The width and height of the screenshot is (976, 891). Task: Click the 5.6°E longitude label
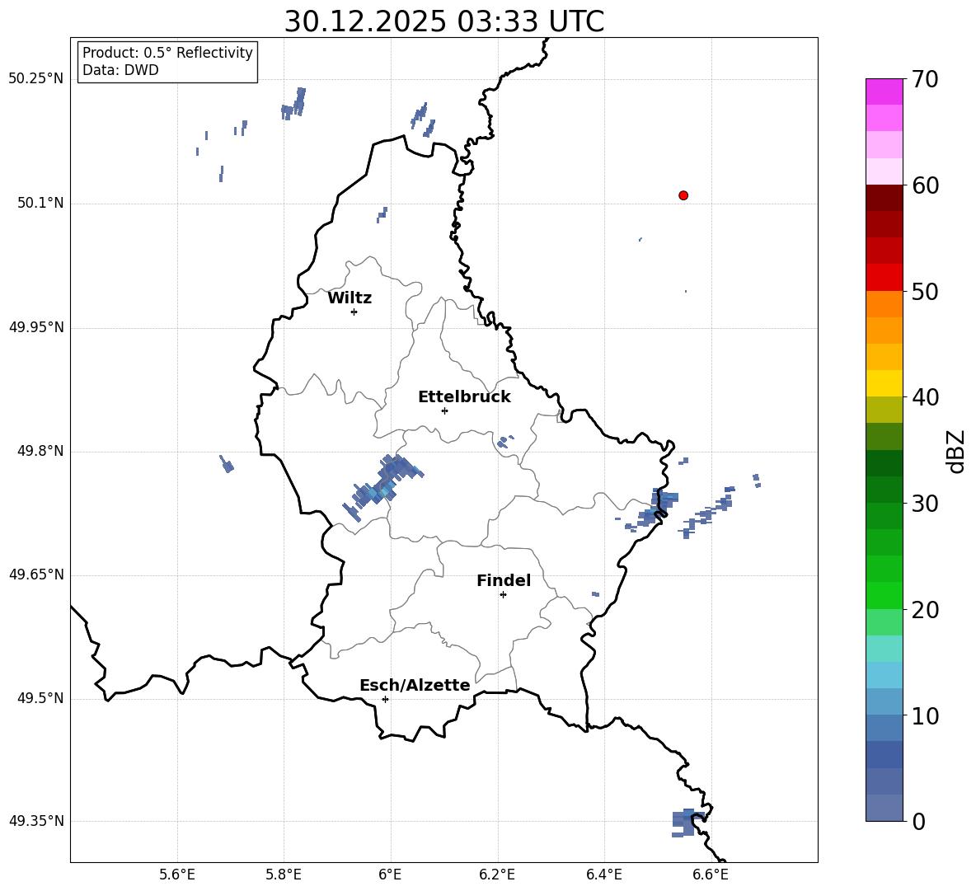tap(177, 875)
